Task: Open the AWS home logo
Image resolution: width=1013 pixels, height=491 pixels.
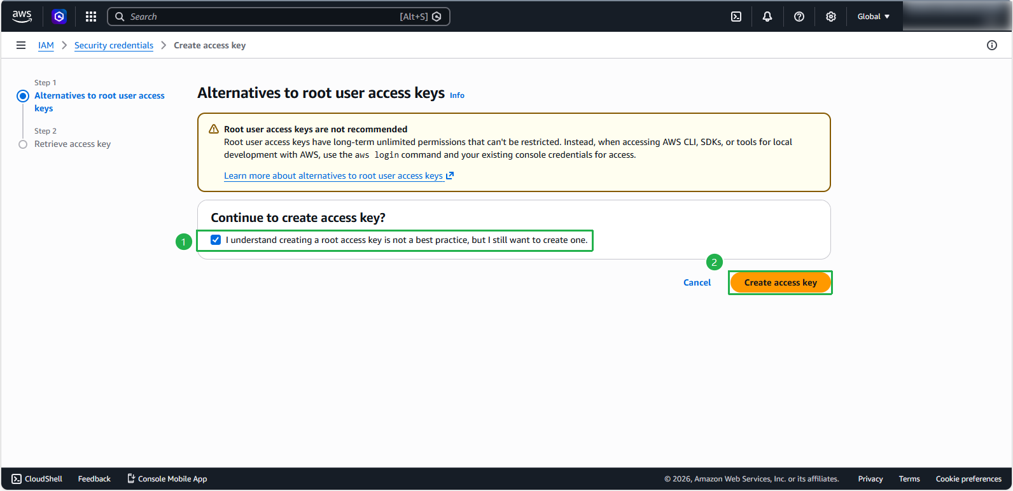Action: point(22,17)
